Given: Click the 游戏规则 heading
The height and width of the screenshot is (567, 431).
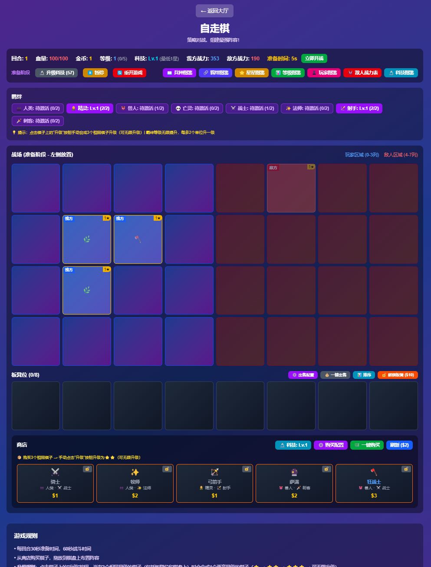Looking at the screenshot, I should tap(26, 536).
